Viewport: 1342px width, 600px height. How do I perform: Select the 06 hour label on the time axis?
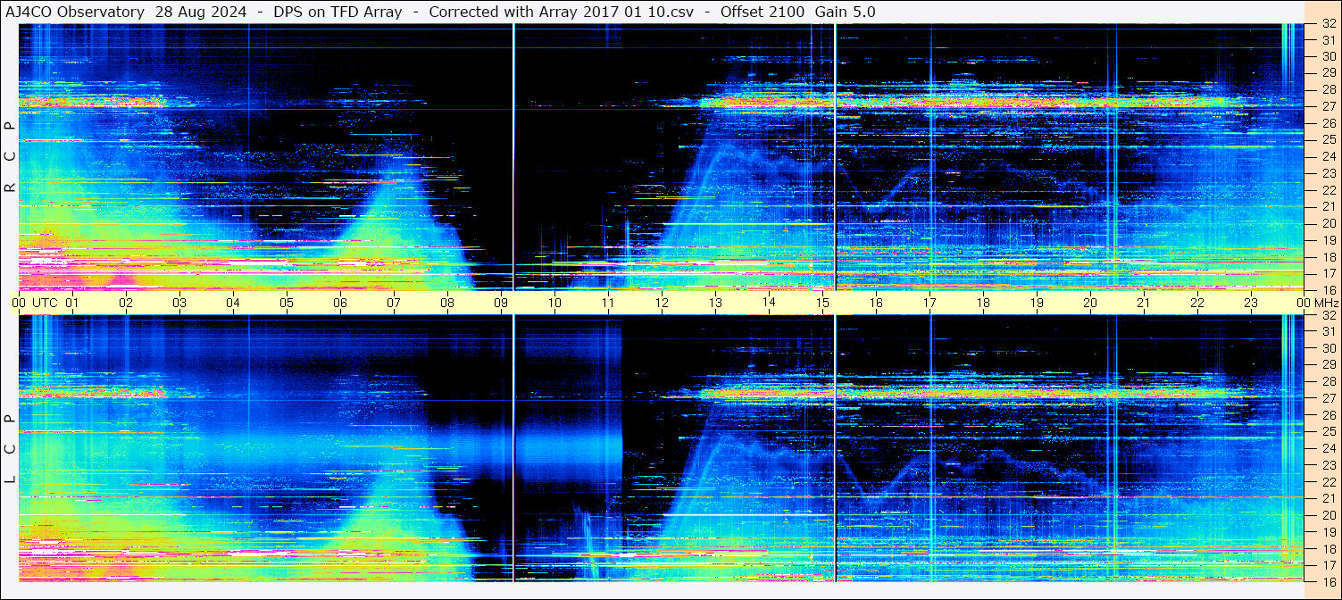(x=340, y=303)
